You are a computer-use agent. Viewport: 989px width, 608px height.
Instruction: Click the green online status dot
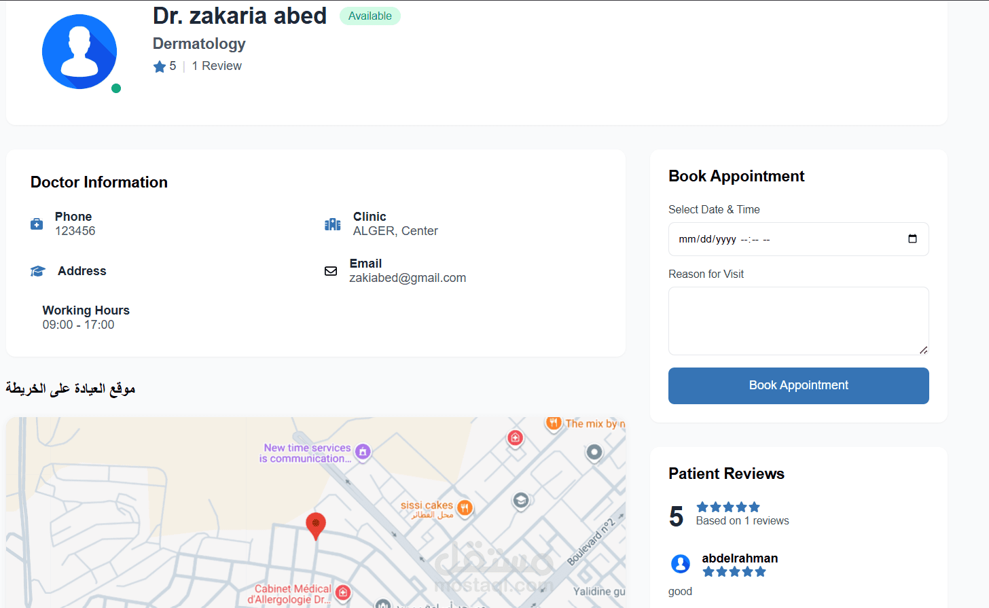point(116,88)
